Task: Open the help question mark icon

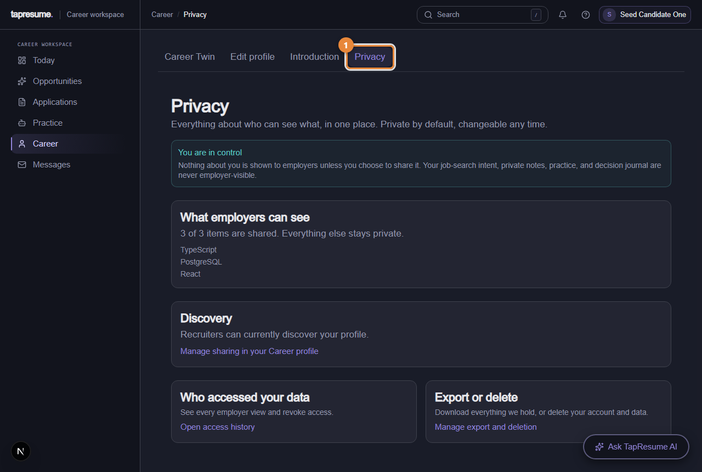Action: coord(586,15)
